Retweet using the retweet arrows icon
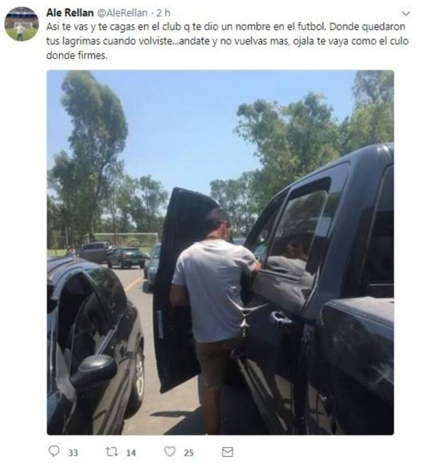421x463 pixels. click(x=112, y=451)
